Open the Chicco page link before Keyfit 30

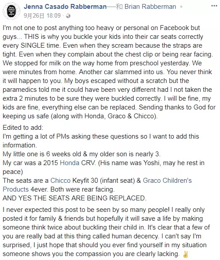pos(60,181)
